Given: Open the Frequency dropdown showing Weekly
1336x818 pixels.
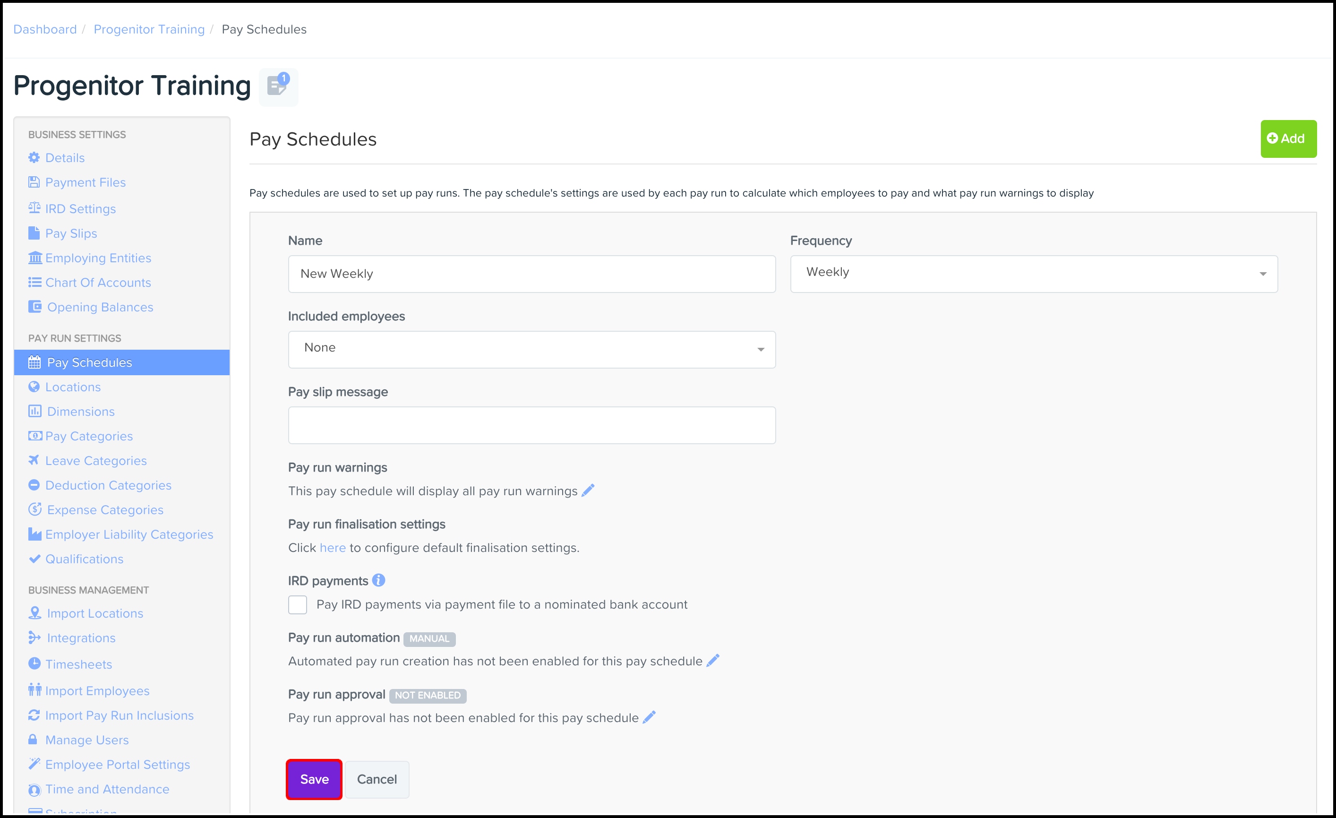Looking at the screenshot, I should [1034, 274].
